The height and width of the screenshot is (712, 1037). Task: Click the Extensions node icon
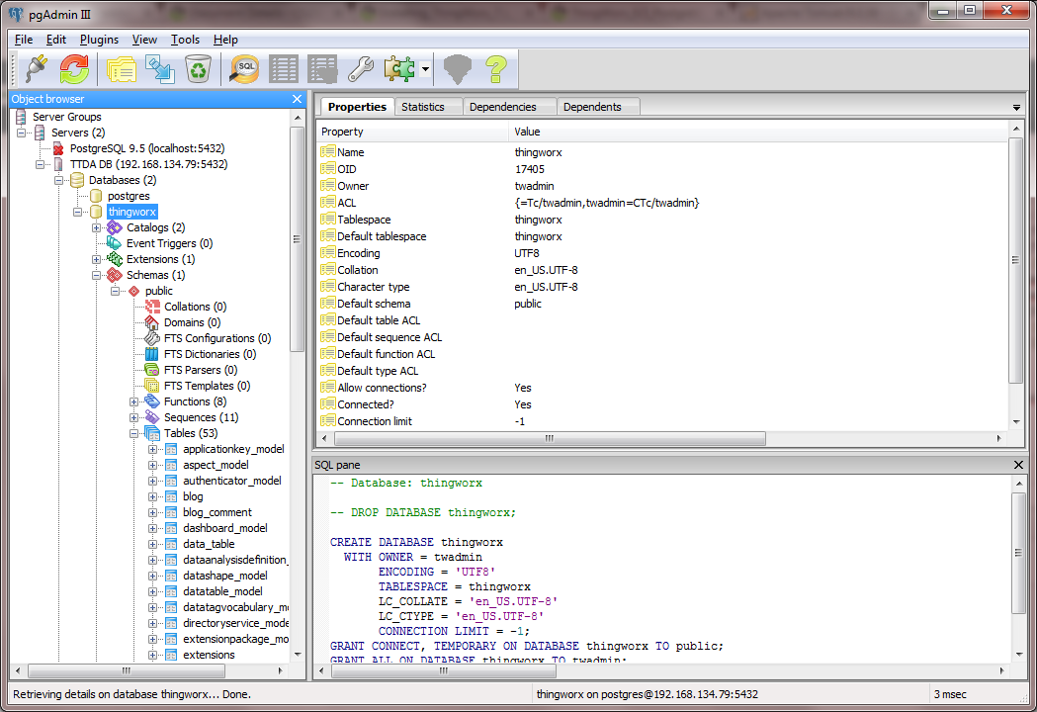pos(115,259)
